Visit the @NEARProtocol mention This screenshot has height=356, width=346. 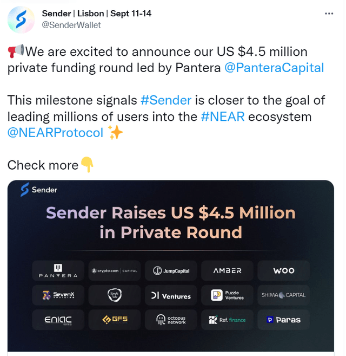(55, 133)
